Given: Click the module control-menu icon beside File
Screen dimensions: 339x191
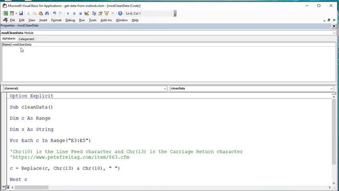Looking at the screenshot, I should tap(5, 20).
